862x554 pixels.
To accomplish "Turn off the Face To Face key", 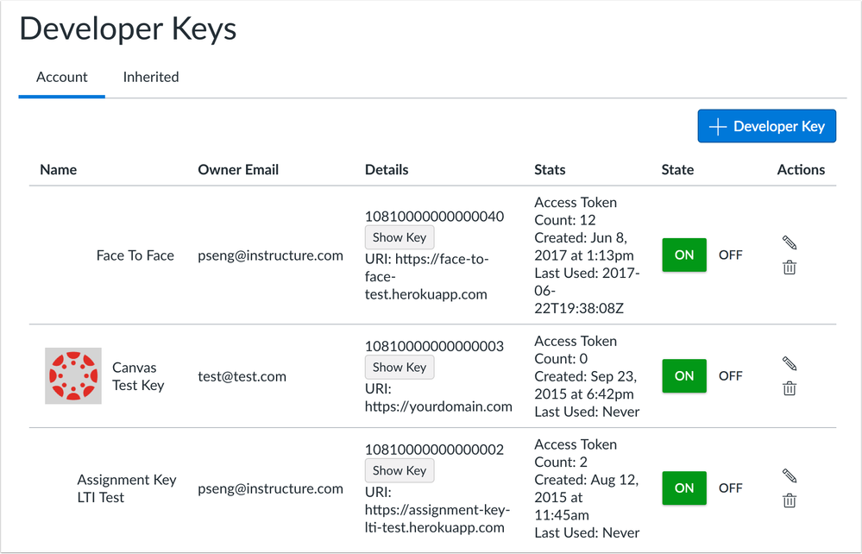I will (x=730, y=255).
